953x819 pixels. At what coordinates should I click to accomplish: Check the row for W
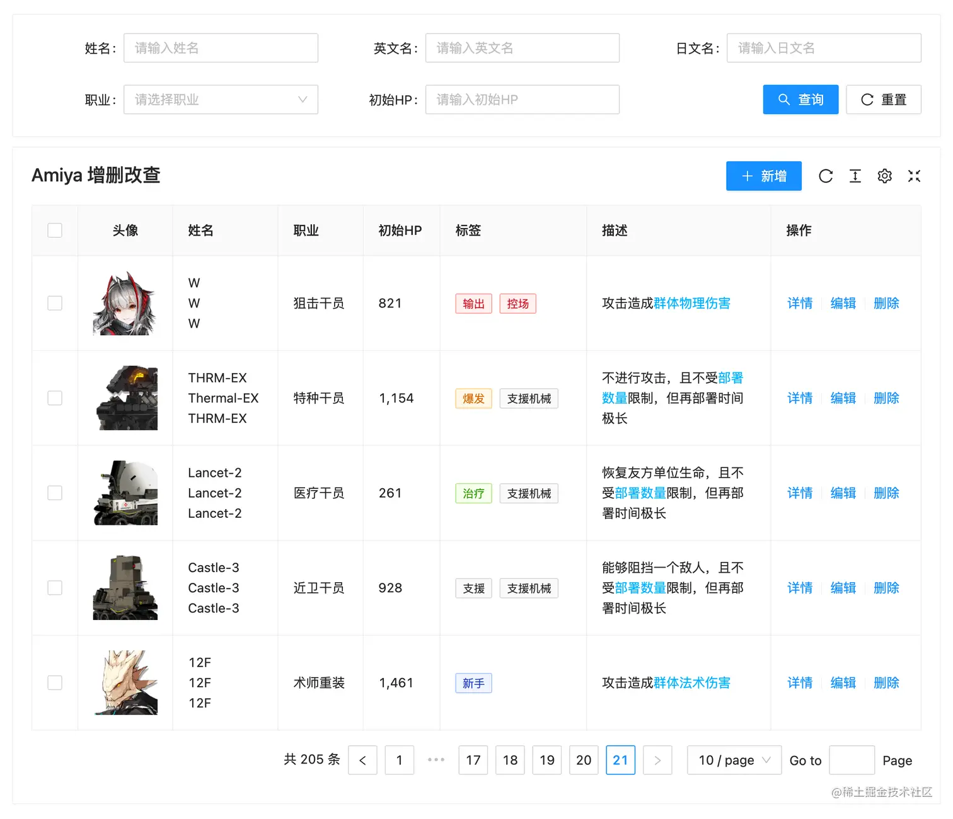point(55,304)
